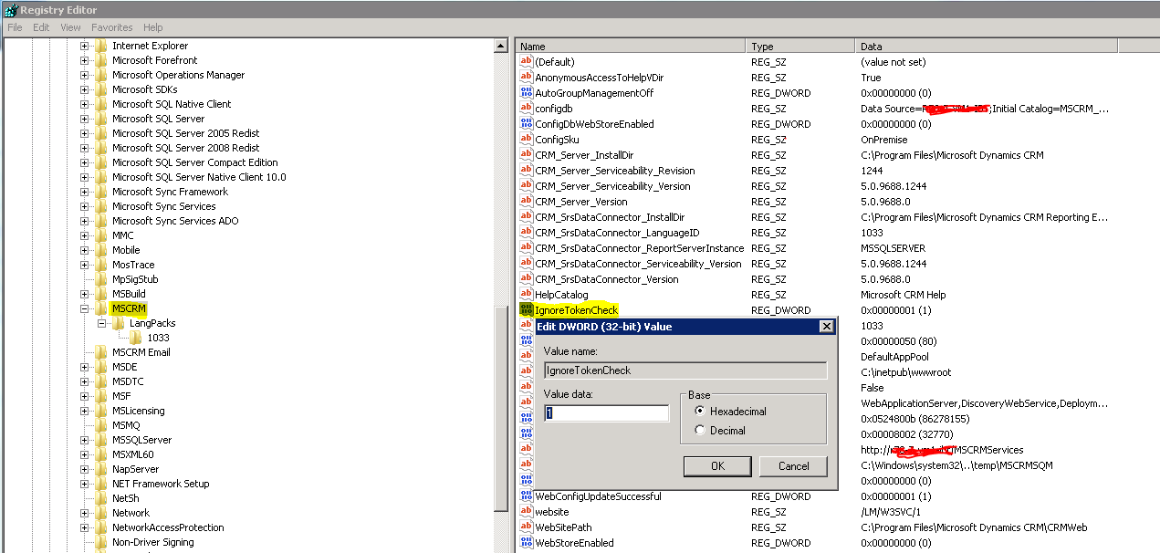1160x553 pixels.
Task: Open the Help menu
Action: [x=153, y=27]
